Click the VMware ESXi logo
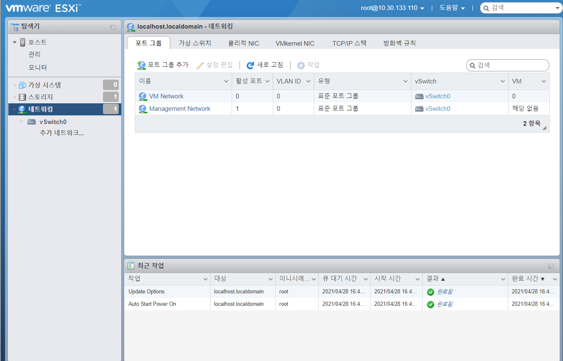563x361 pixels. coord(43,7)
